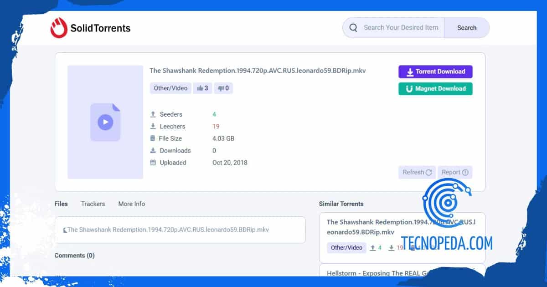Click the Torrent Download button
The height and width of the screenshot is (287, 547).
click(x=435, y=72)
